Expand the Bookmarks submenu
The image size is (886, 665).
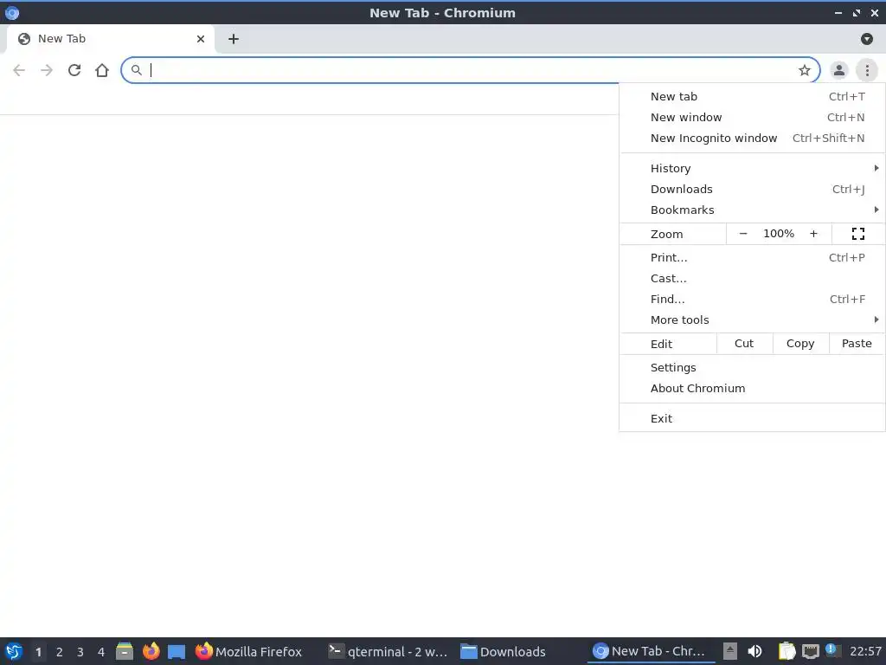pyautogui.click(x=752, y=210)
